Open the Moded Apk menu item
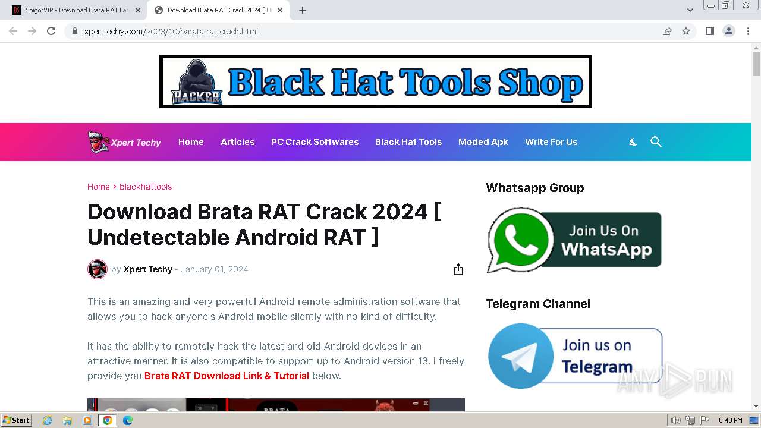The height and width of the screenshot is (428, 761). click(x=483, y=142)
